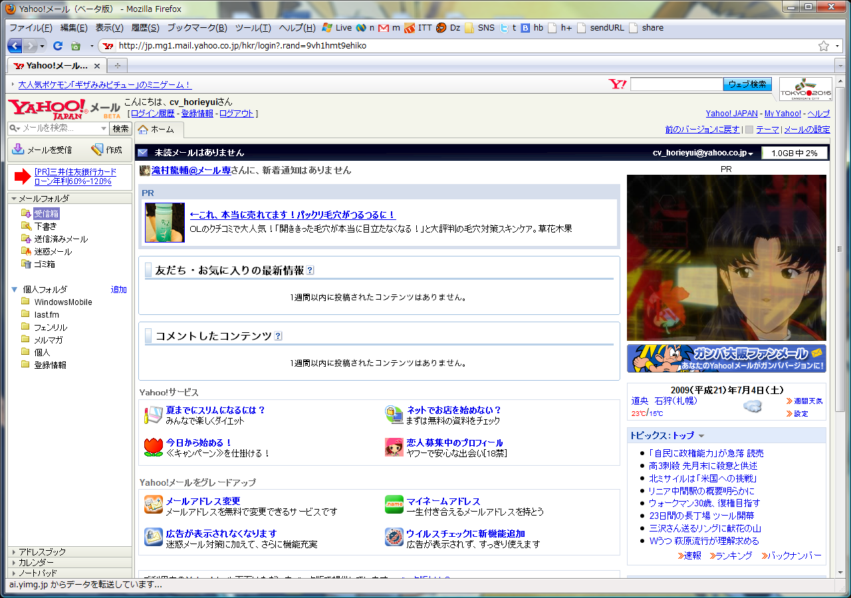Open the mail search options dropdown arrow
Screen dimensions: 851x598
pyautogui.click(x=104, y=128)
